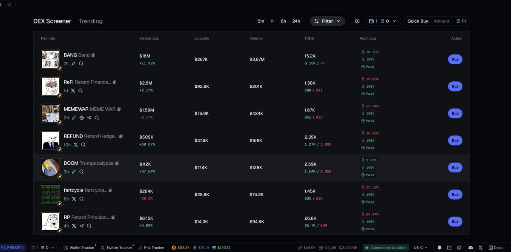Screen dimensions: 511x252
Task: Search RP with the magnifier icon
Action: pyautogui.click(x=89, y=226)
